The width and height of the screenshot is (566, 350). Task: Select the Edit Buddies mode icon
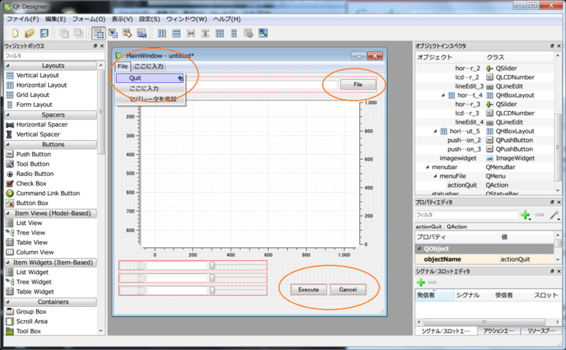tap(127, 33)
